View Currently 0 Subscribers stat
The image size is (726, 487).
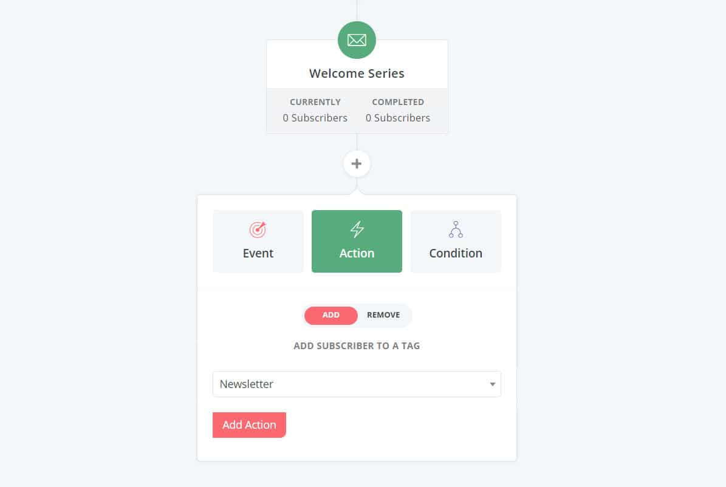(315, 110)
